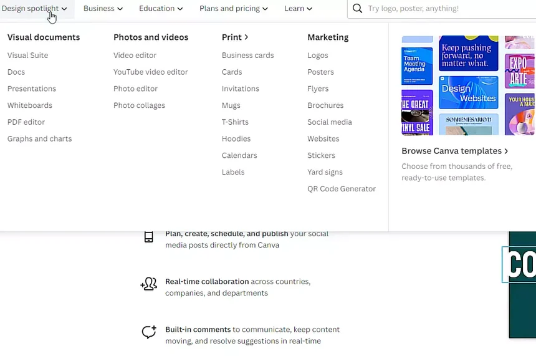The height and width of the screenshot is (356, 536).
Task: Choose Graphs and charts
Action: pyautogui.click(x=40, y=139)
